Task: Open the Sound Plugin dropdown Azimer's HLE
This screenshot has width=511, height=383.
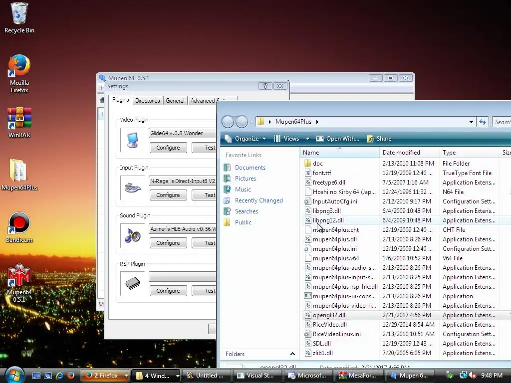Action: [183, 228]
